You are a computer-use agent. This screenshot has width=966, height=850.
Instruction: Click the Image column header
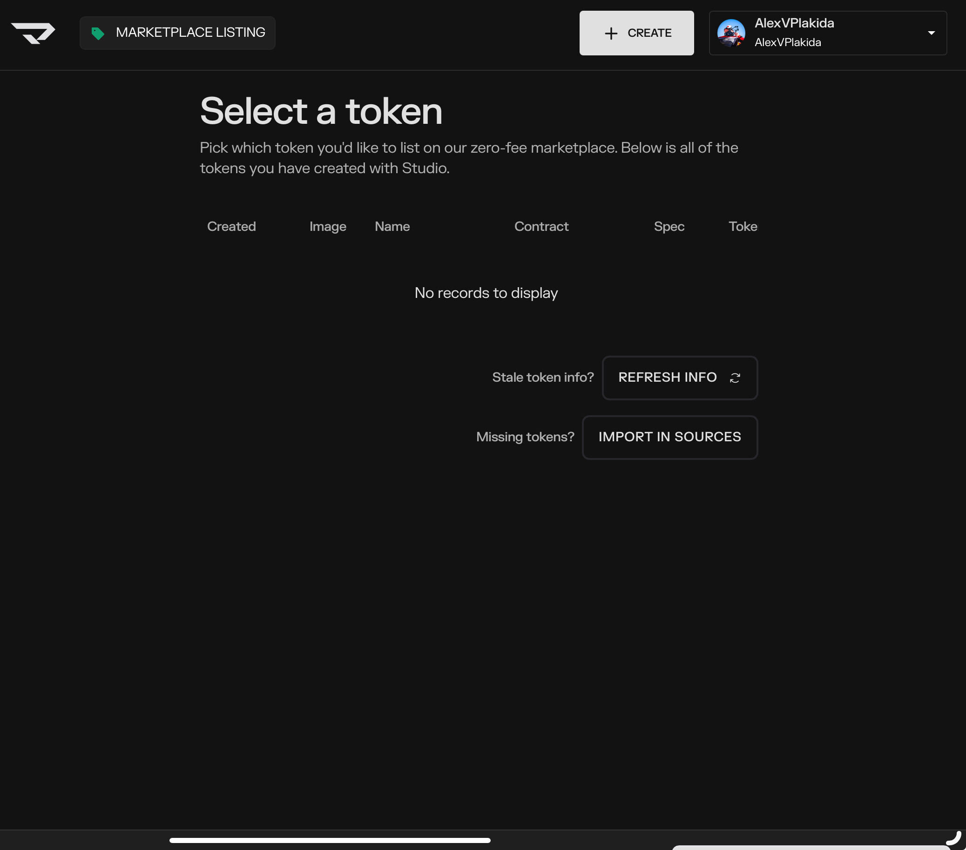click(x=328, y=226)
